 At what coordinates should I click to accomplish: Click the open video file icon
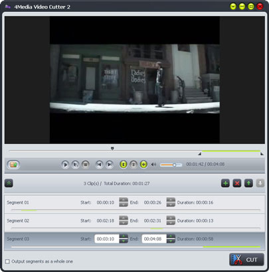click(13, 165)
